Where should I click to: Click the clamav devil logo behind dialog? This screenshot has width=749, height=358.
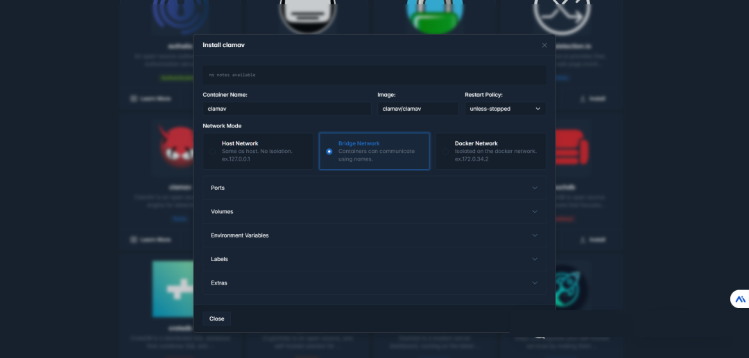[x=174, y=147]
